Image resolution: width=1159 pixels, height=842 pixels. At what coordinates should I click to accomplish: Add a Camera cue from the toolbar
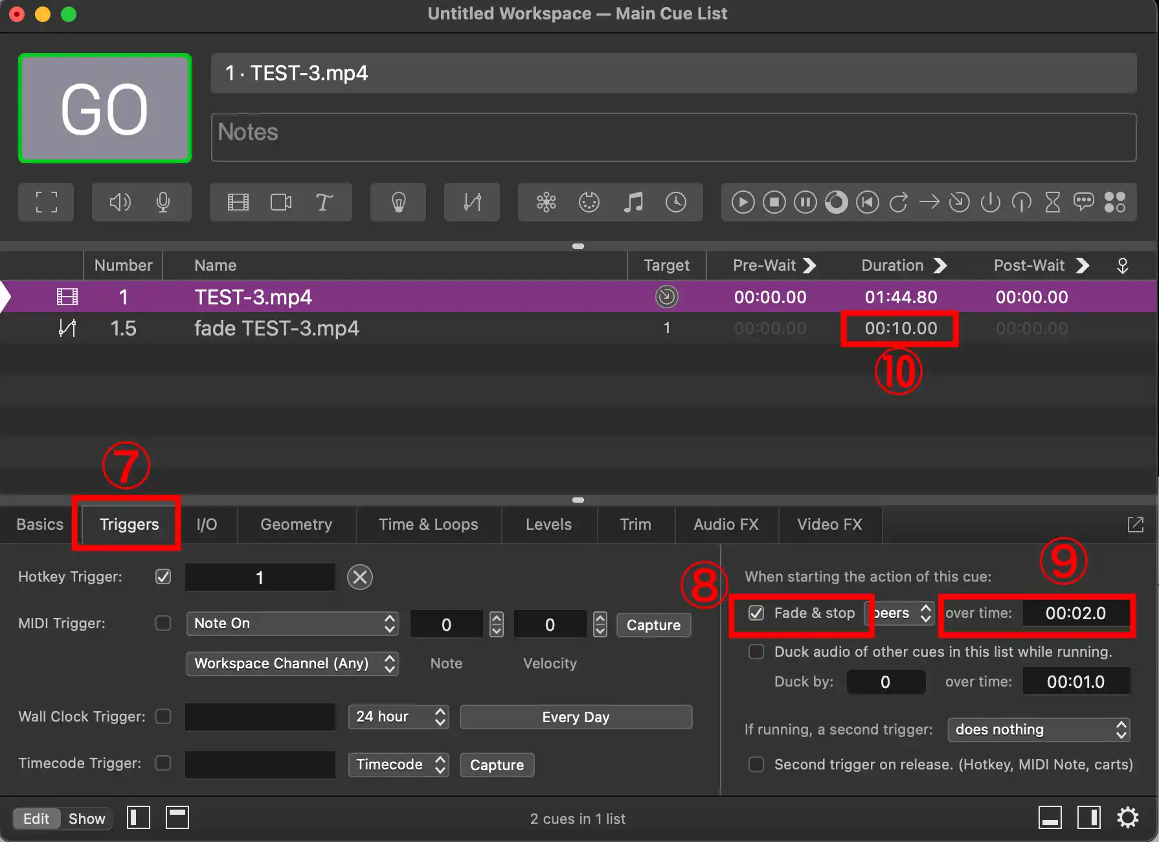(281, 203)
